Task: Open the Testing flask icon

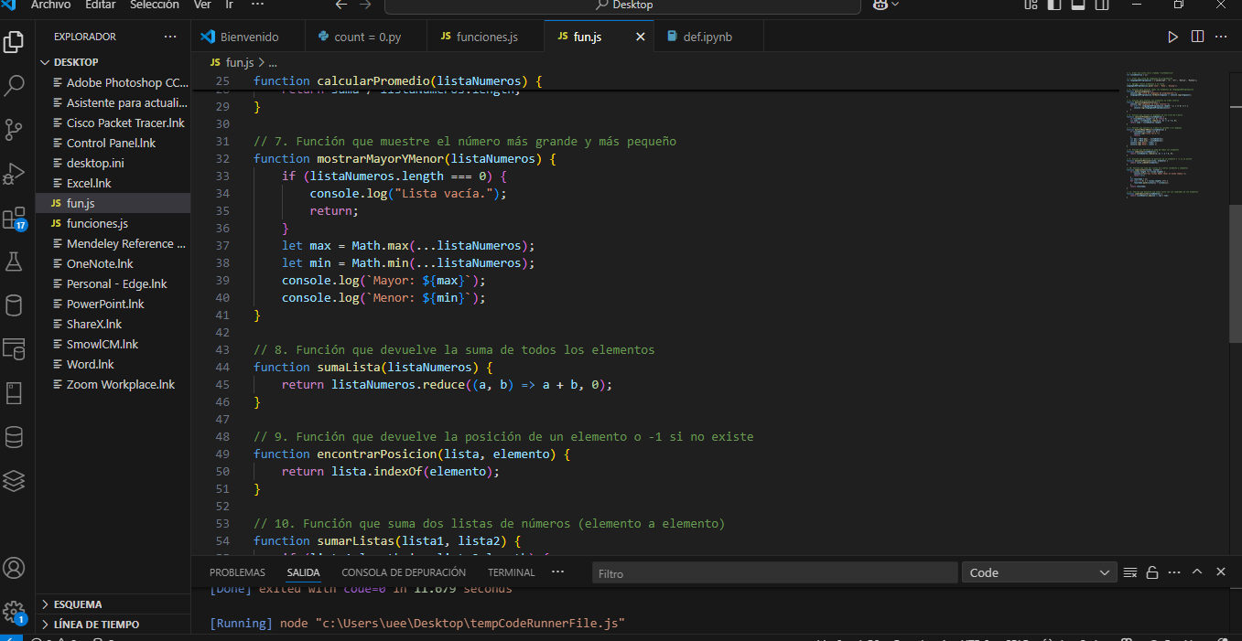Action: point(14,262)
